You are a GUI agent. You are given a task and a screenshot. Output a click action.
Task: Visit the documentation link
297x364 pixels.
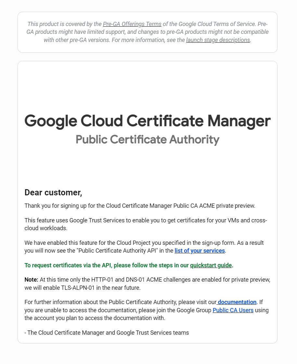[237, 302]
